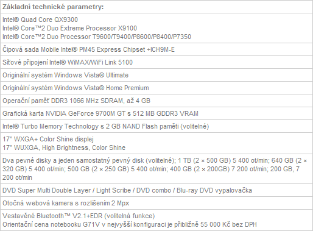Select the Windows Vista Ultimate row
Viewport: 313px width, 231px height.
tap(156, 75)
